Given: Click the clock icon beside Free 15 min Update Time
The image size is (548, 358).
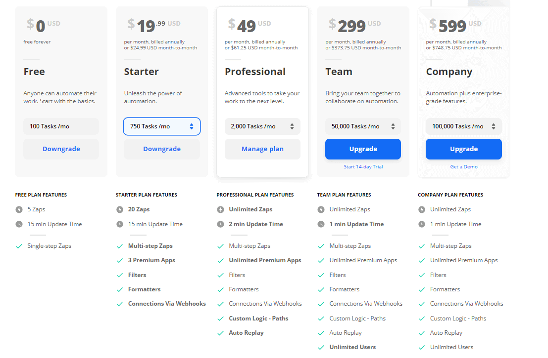Looking at the screenshot, I should [19, 224].
